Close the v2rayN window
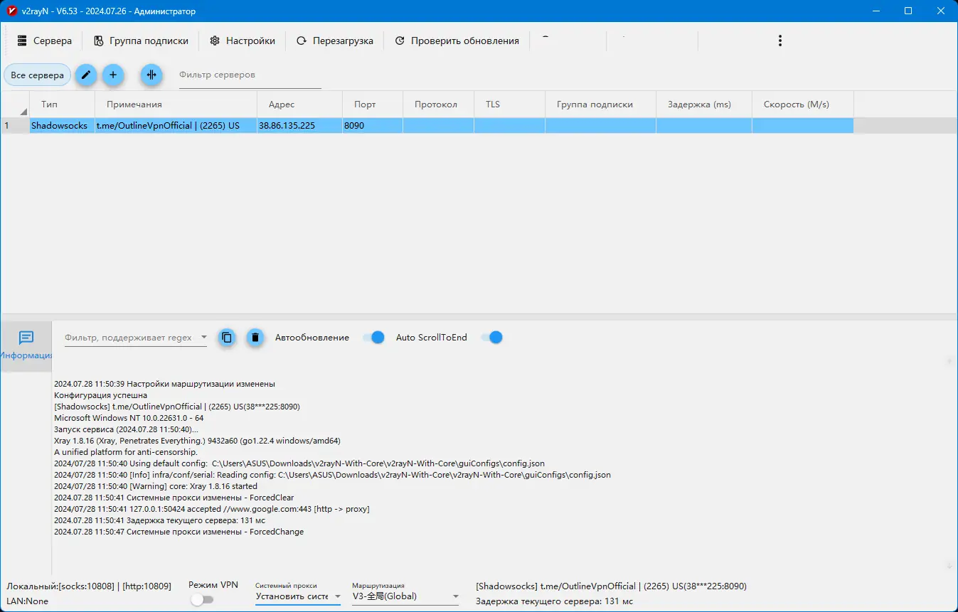This screenshot has width=958, height=612. click(x=941, y=11)
